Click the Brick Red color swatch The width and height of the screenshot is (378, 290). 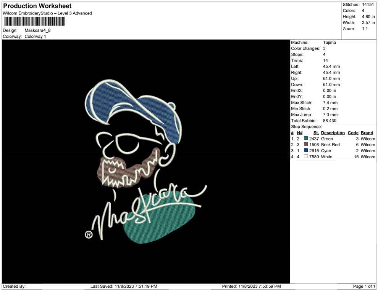point(306,144)
